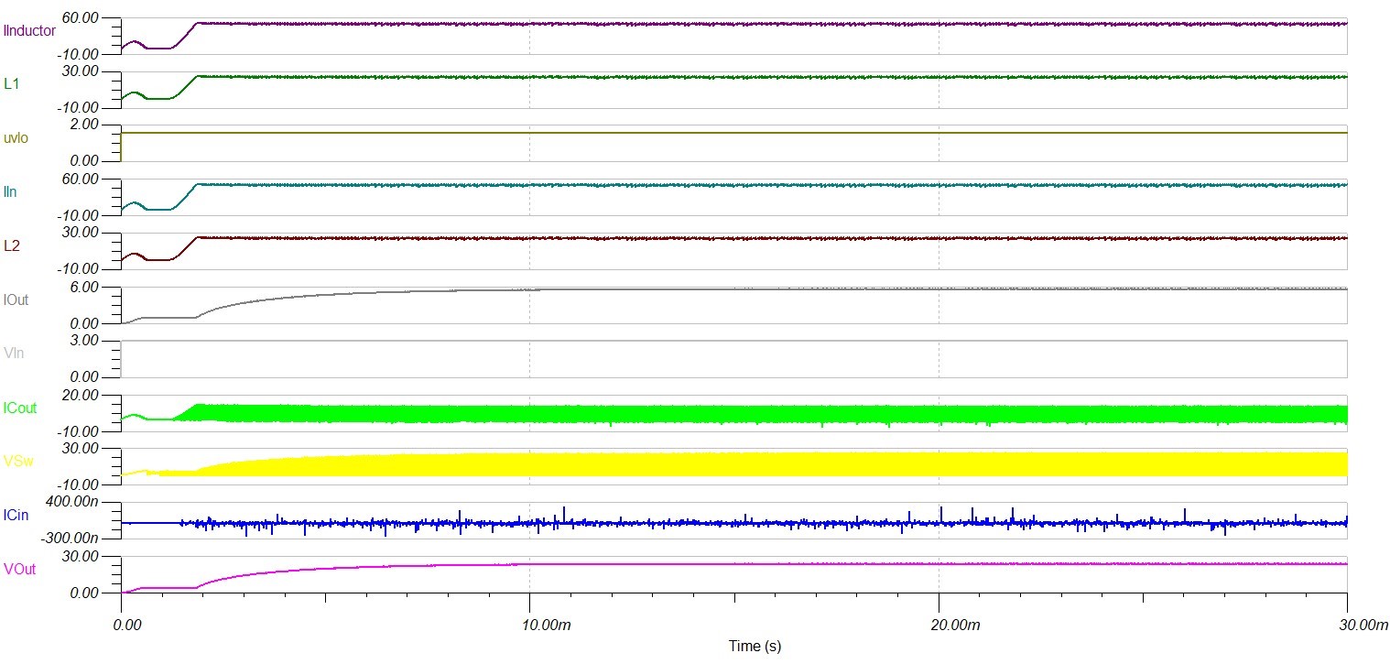Click the Time (s) axis title
Viewport: 1390px width, 664px height.
(755, 646)
